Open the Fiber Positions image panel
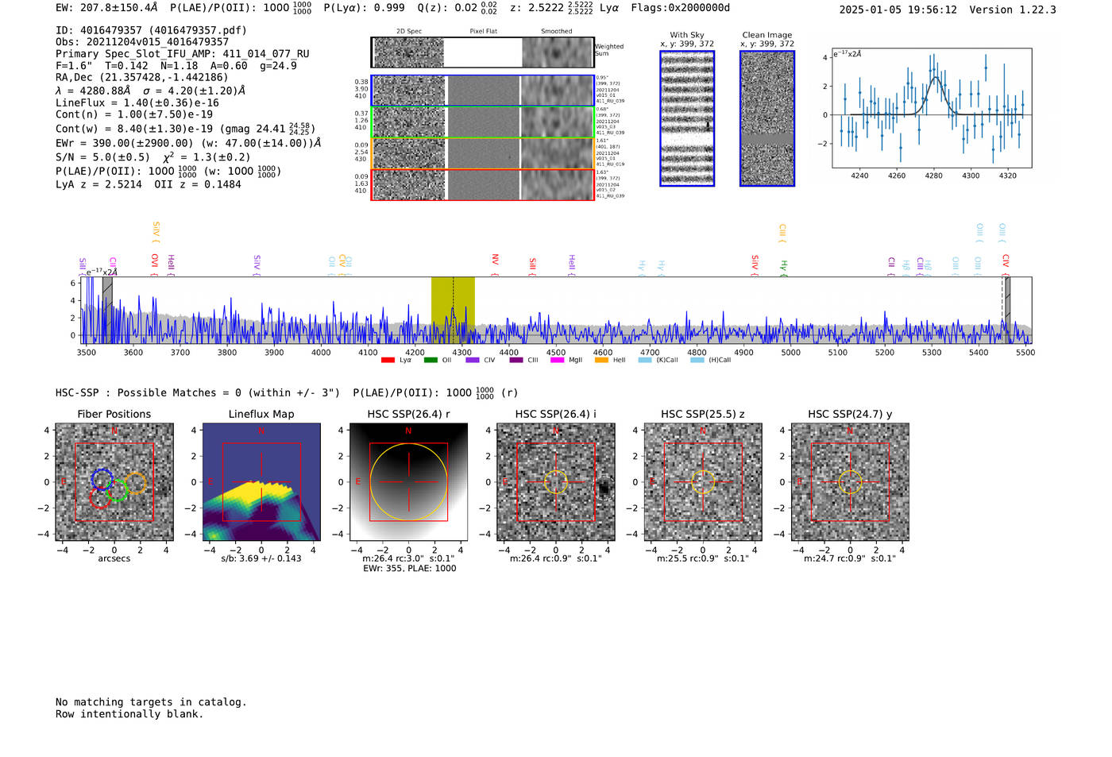 coord(114,482)
